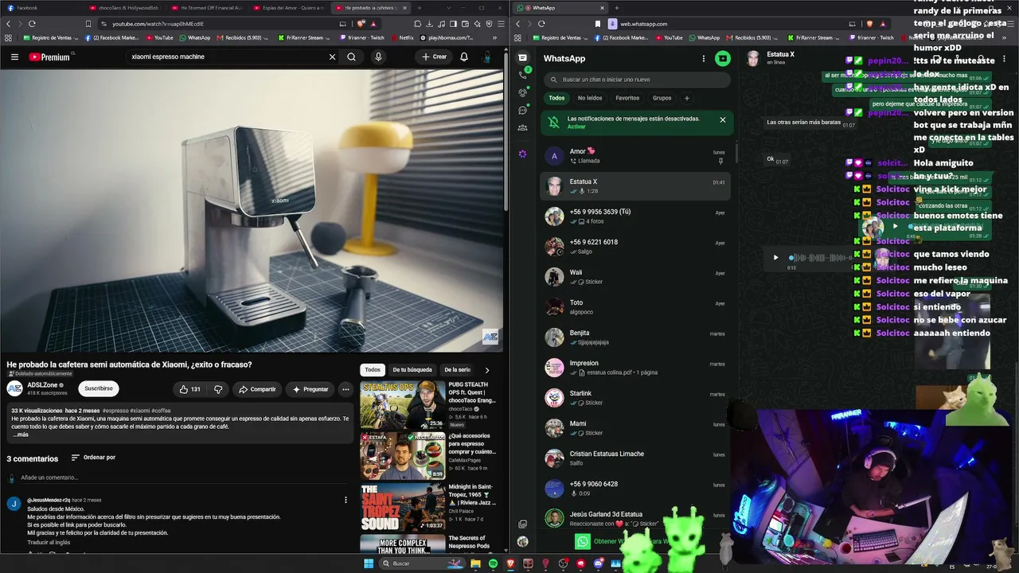This screenshot has width=1019, height=573.
Task: Select De tu búsqueda suggestion chip
Action: [412, 370]
